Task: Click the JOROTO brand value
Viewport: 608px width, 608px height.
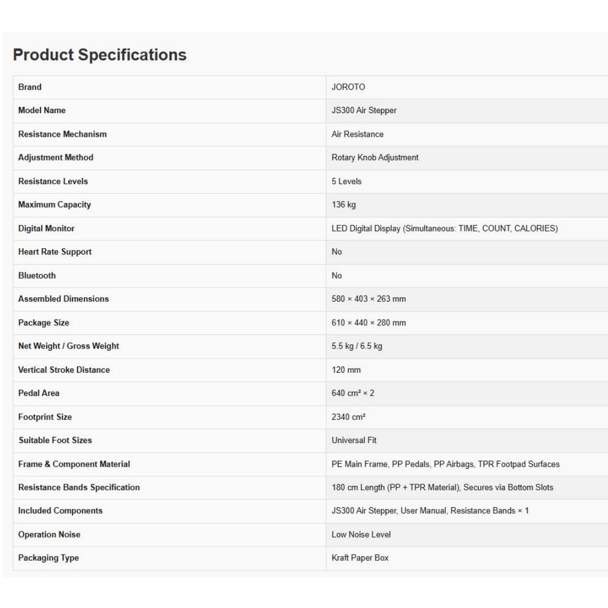Action: [348, 87]
